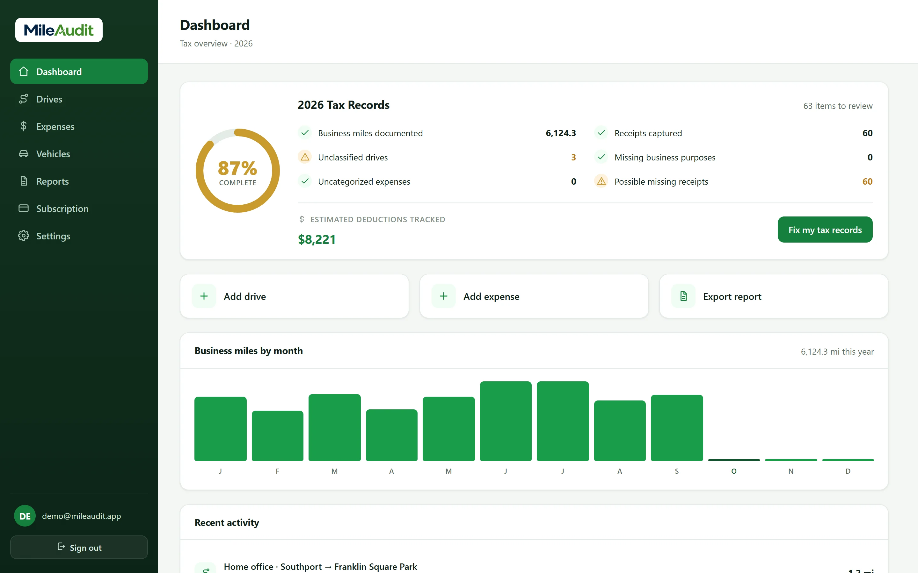The width and height of the screenshot is (918, 573).
Task: Open the Settings page
Action: coord(79,236)
